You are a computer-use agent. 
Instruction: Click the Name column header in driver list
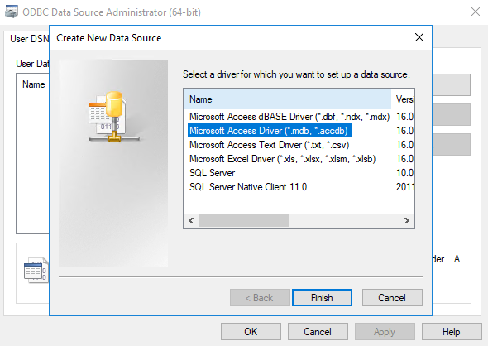[288, 99]
